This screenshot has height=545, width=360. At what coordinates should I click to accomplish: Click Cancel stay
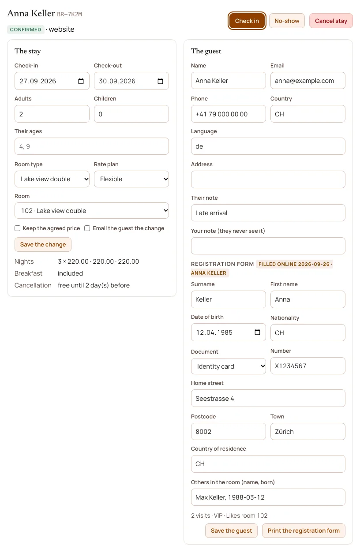[x=331, y=21]
